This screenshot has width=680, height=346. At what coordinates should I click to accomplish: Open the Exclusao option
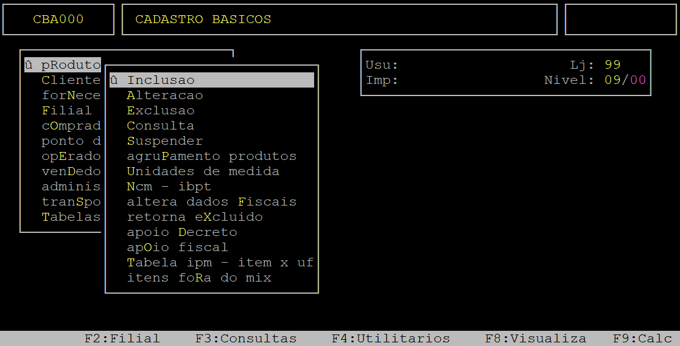pyautogui.click(x=161, y=111)
